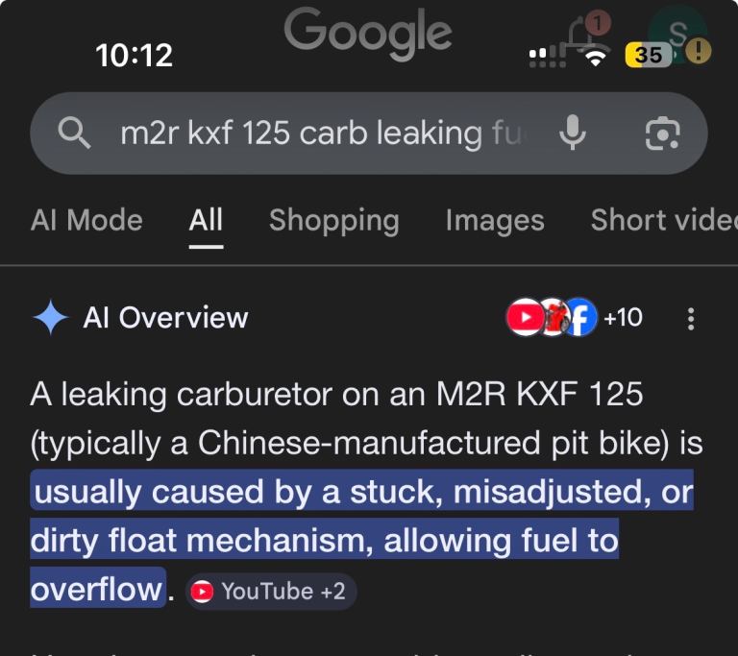Switch to the AI Mode tab
Screen dimensions: 738x656
[x=86, y=220]
